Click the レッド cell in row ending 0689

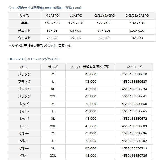click(24, 126)
